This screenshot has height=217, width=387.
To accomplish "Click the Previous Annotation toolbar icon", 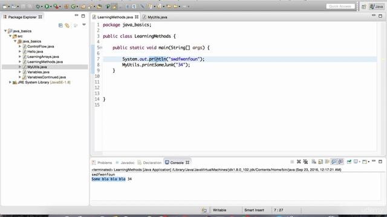I will tap(159, 7).
